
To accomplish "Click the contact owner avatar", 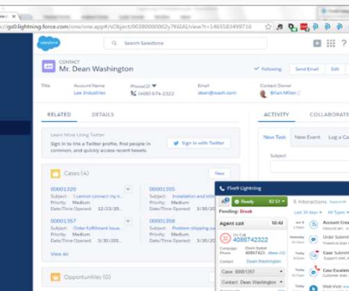I will point(264,94).
